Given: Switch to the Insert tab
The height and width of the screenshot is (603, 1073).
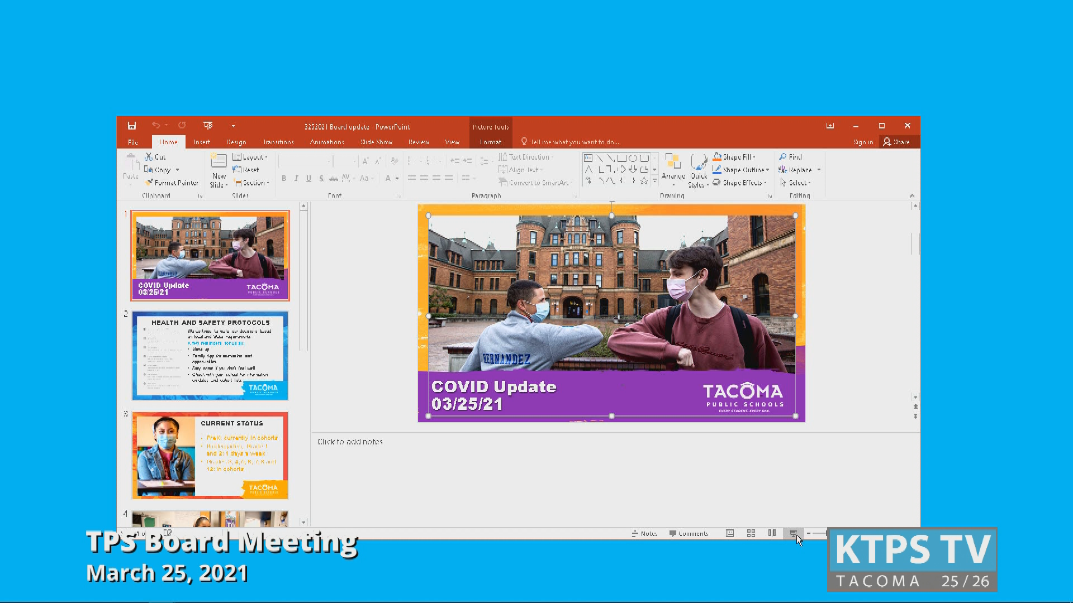Looking at the screenshot, I should 202,142.
